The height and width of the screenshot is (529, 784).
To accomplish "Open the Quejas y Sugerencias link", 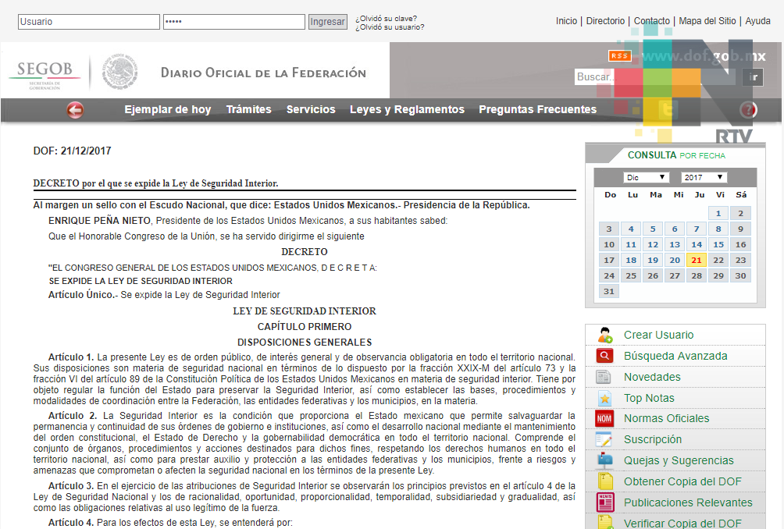I will [679, 460].
